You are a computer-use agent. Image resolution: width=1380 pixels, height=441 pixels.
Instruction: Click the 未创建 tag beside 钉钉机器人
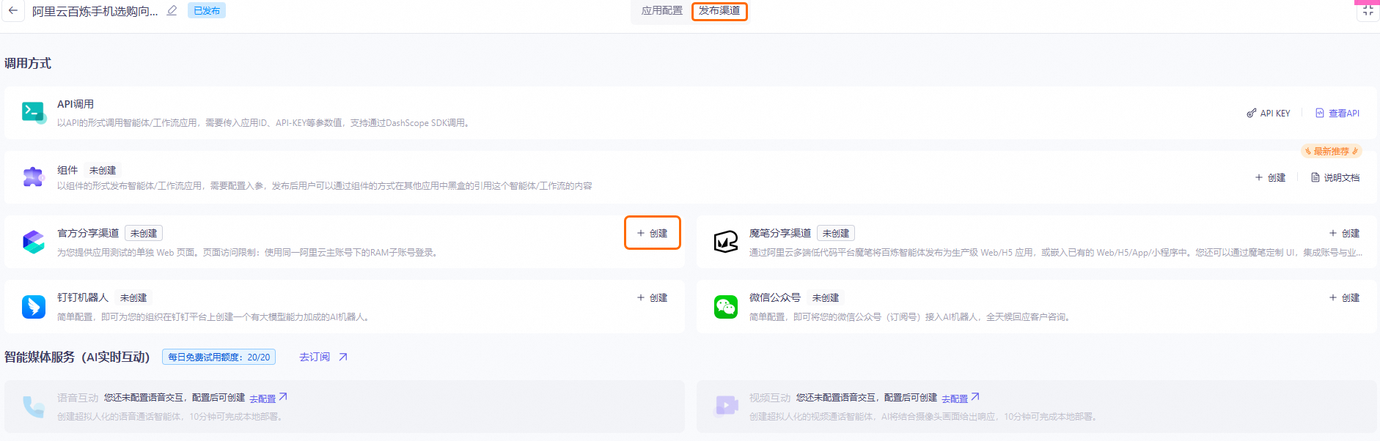pyautogui.click(x=133, y=298)
